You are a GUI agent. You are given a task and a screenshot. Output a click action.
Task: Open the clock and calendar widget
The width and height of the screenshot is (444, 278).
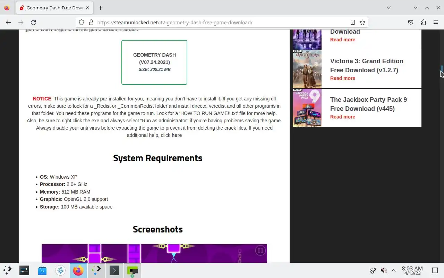pos(412,271)
